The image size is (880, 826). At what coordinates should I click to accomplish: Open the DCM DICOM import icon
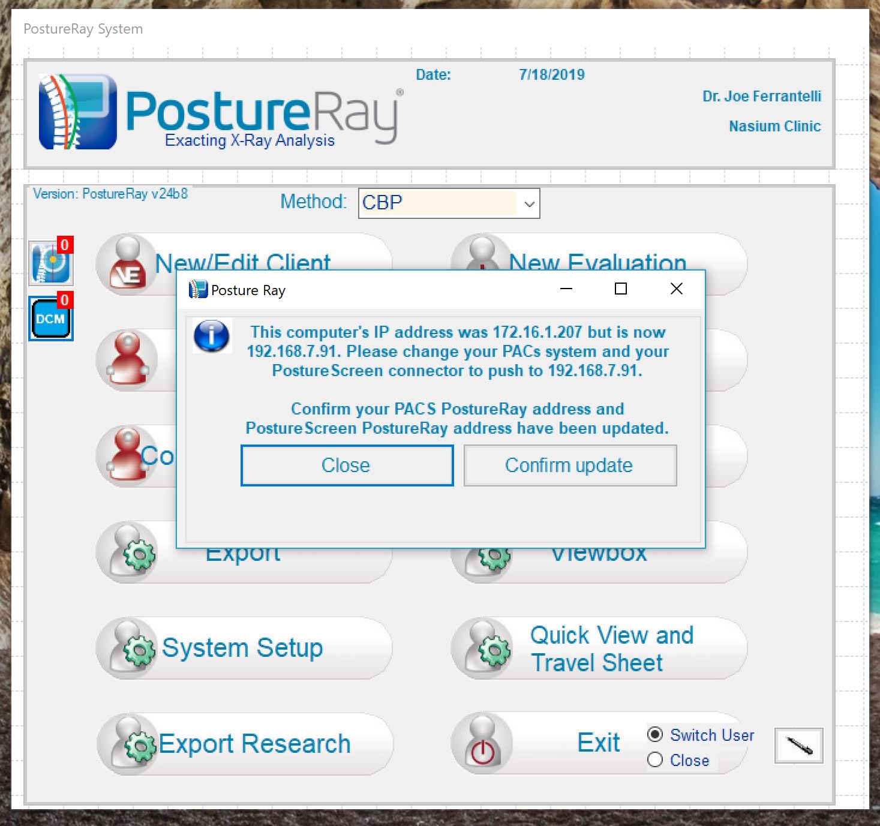51,319
